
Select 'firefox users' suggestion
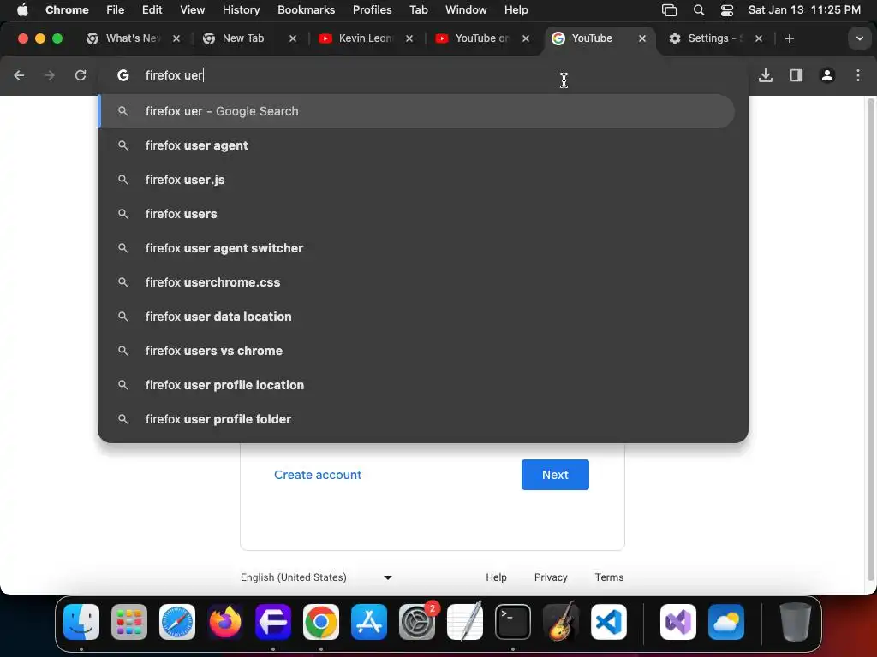coord(417,214)
